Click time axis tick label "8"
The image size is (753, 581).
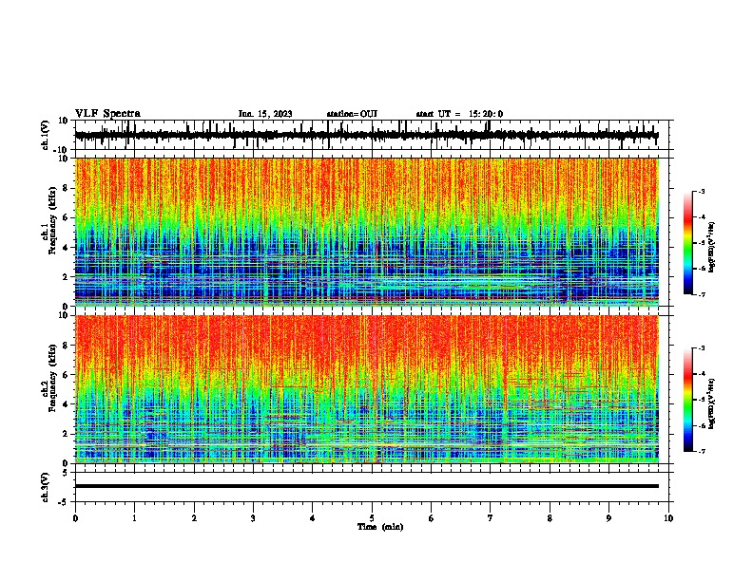[x=550, y=518]
